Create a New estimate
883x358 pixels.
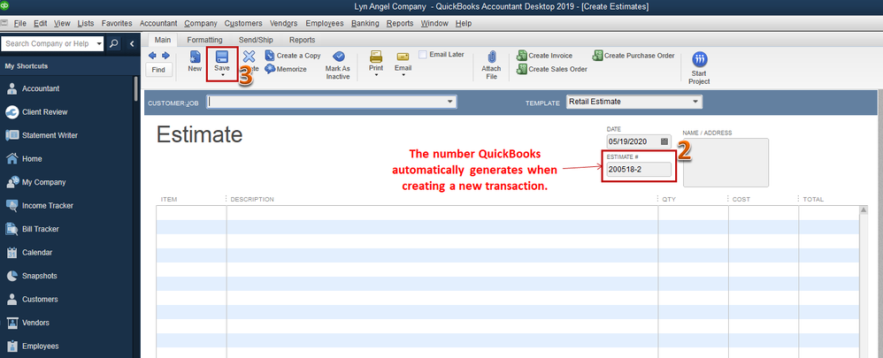[195, 62]
